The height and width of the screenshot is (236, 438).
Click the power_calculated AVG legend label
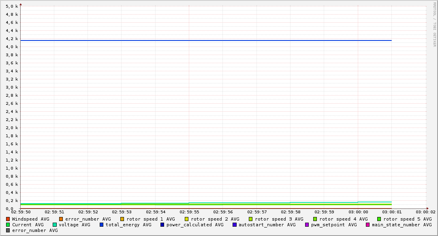pos(194,225)
